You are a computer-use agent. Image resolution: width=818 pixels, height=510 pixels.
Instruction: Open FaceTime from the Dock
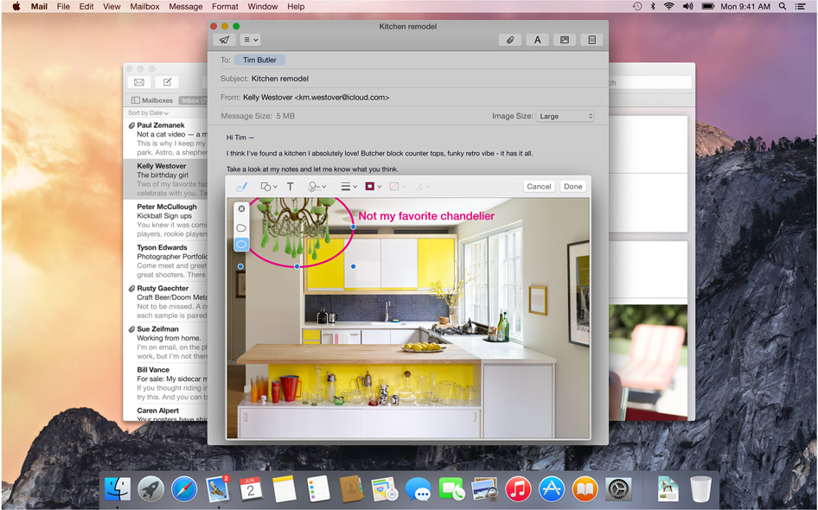click(451, 489)
